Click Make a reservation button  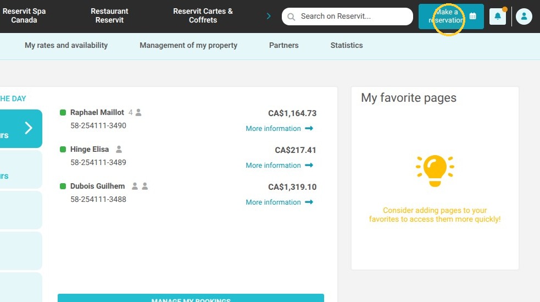(451, 16)
